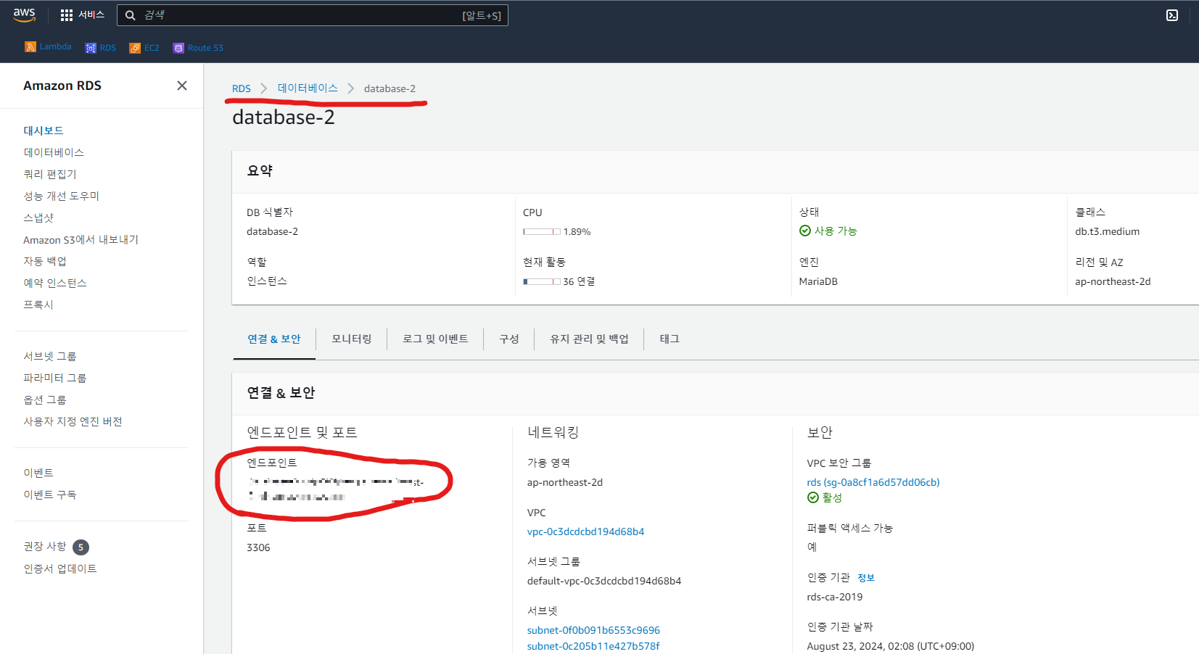The height and width of the screenshot is (654, 1199).
Task: Click subnet group default-vpc-0c3dcdcbd194d68b4
Action: pyautogui.click(x=604, y=581)
